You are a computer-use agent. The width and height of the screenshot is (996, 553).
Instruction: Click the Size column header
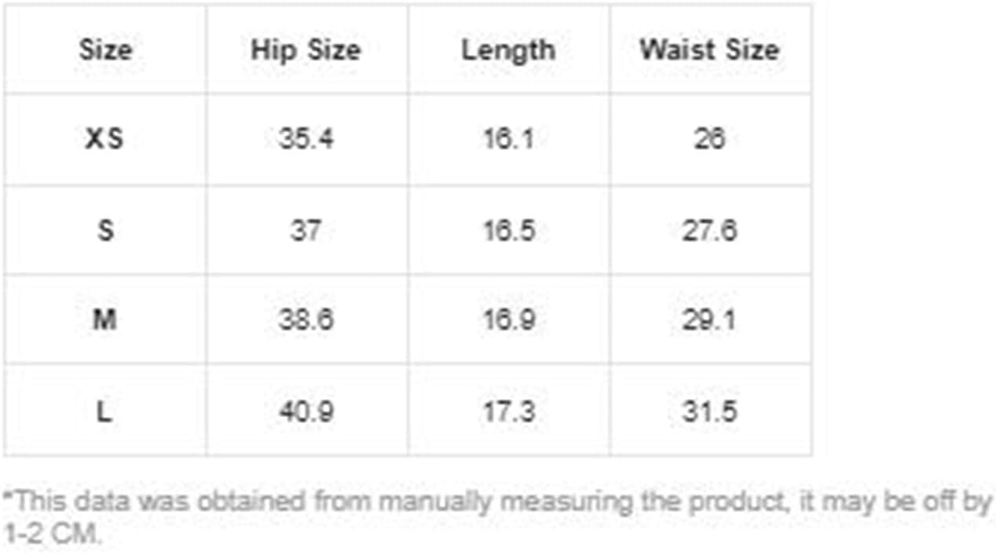(105, 50)
